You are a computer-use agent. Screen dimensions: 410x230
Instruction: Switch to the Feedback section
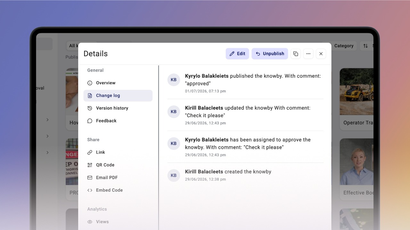click(x=118, y=121)
